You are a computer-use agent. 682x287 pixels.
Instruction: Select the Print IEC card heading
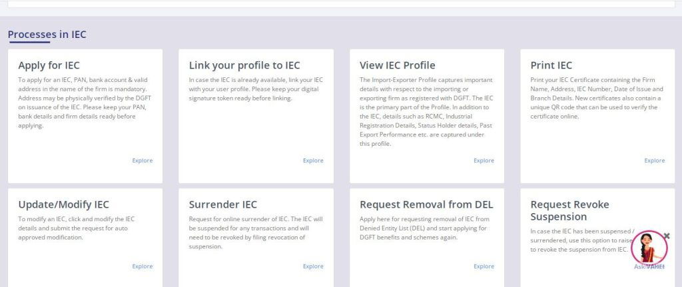tap(551, 65)
